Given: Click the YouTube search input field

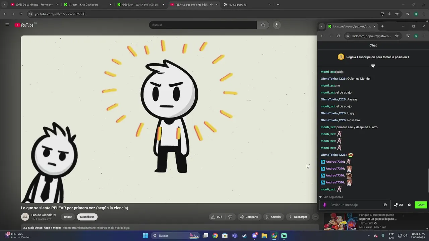Looking at the screenshot, I should [203, 25].
